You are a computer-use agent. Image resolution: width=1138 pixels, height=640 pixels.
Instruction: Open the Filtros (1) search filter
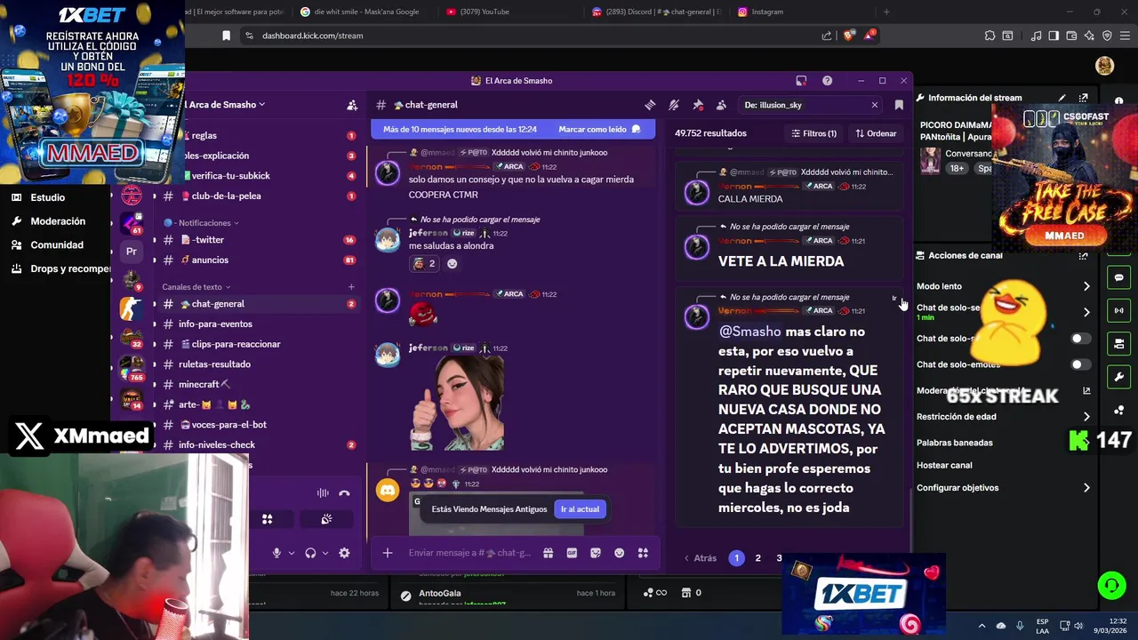point(813,133)
